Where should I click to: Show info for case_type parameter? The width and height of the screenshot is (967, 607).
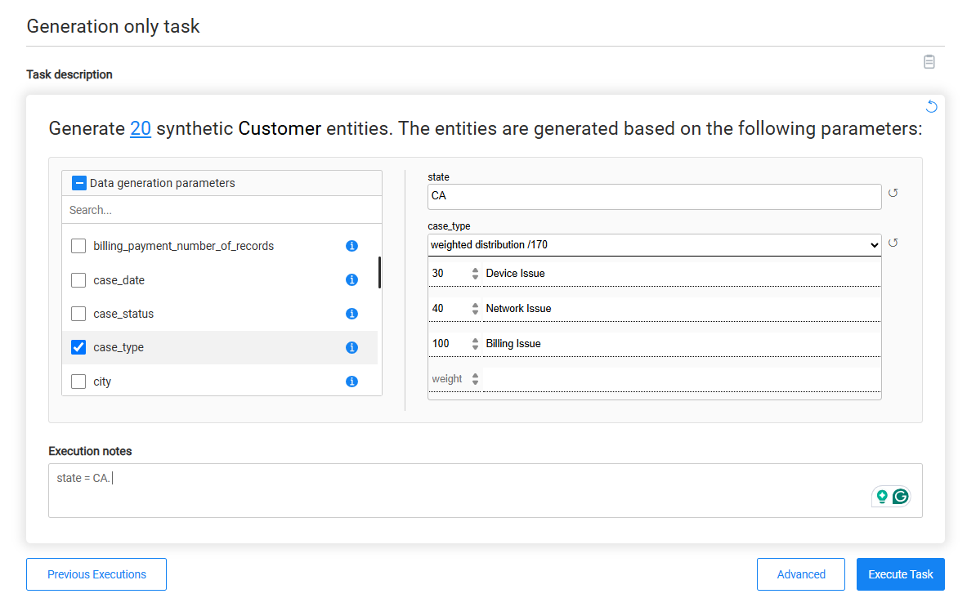(351, 347)
